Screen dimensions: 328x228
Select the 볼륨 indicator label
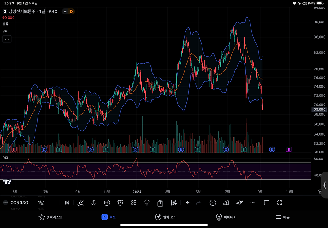[5, 24]
